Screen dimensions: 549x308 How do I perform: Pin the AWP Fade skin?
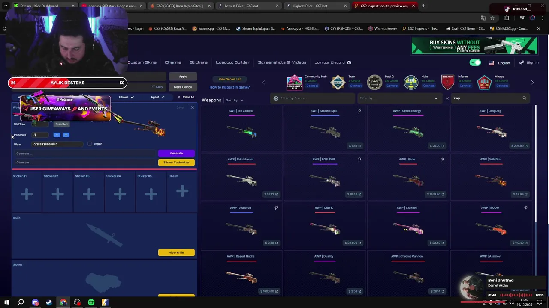(443, 160)
